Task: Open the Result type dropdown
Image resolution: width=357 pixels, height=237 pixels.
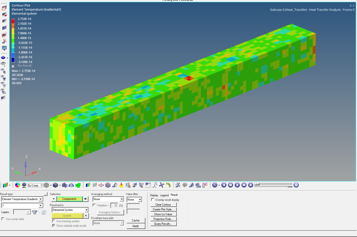Action: coord(22,199)
